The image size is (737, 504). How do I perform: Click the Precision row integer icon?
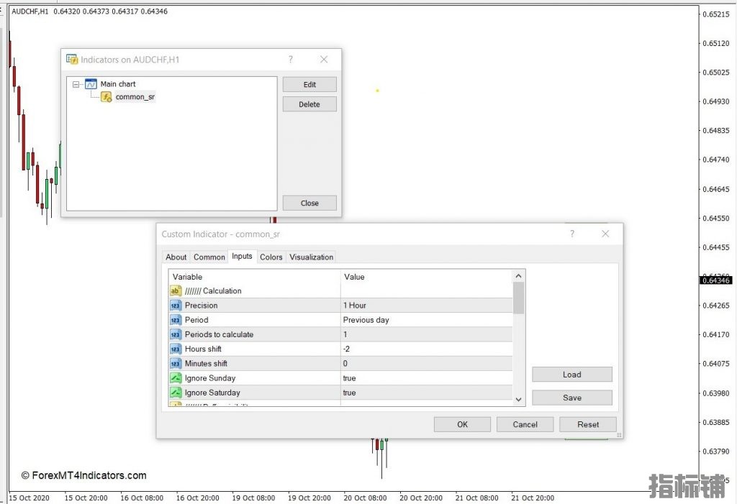pos(176,306)
